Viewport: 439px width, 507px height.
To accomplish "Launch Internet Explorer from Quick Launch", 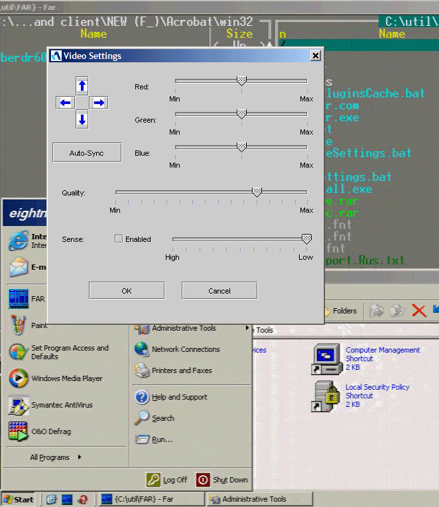I will pyautogui.click(x=51, y=499).
